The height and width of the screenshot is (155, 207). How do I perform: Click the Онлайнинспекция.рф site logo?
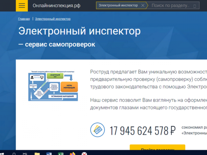[57, 6]
